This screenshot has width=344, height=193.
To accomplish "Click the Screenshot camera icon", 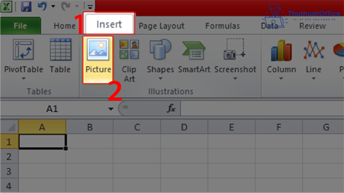I will pyautogui.click(x=235, y=50).
